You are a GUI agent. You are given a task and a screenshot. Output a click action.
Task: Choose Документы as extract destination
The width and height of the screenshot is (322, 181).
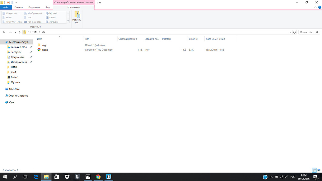coord(10,13)
